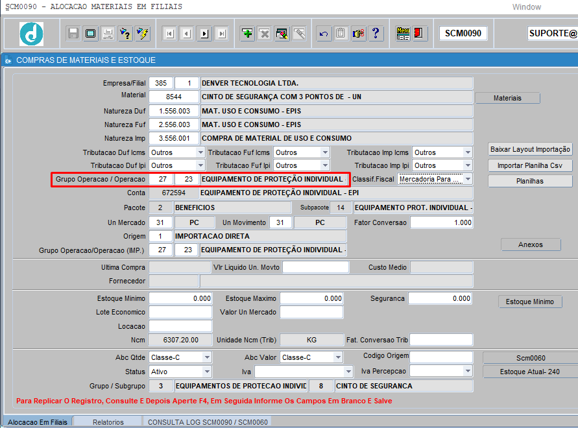Viewport: 578px width, 428px height.
Task: Click the clear record eraser icon
Action: [282, 34]
